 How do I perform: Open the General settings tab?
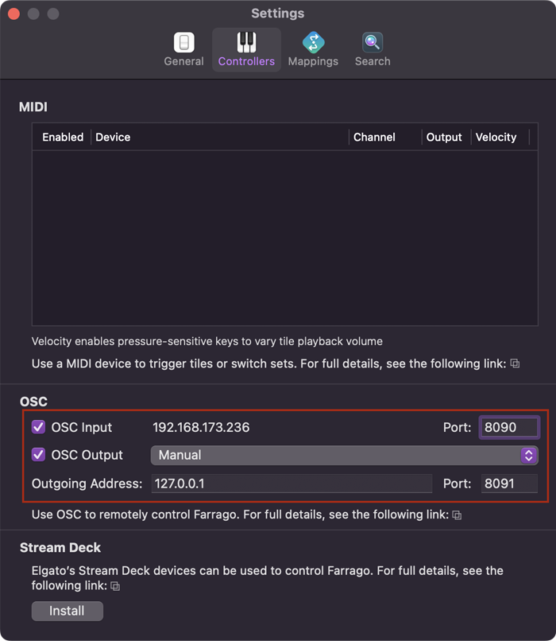(183, 49)
